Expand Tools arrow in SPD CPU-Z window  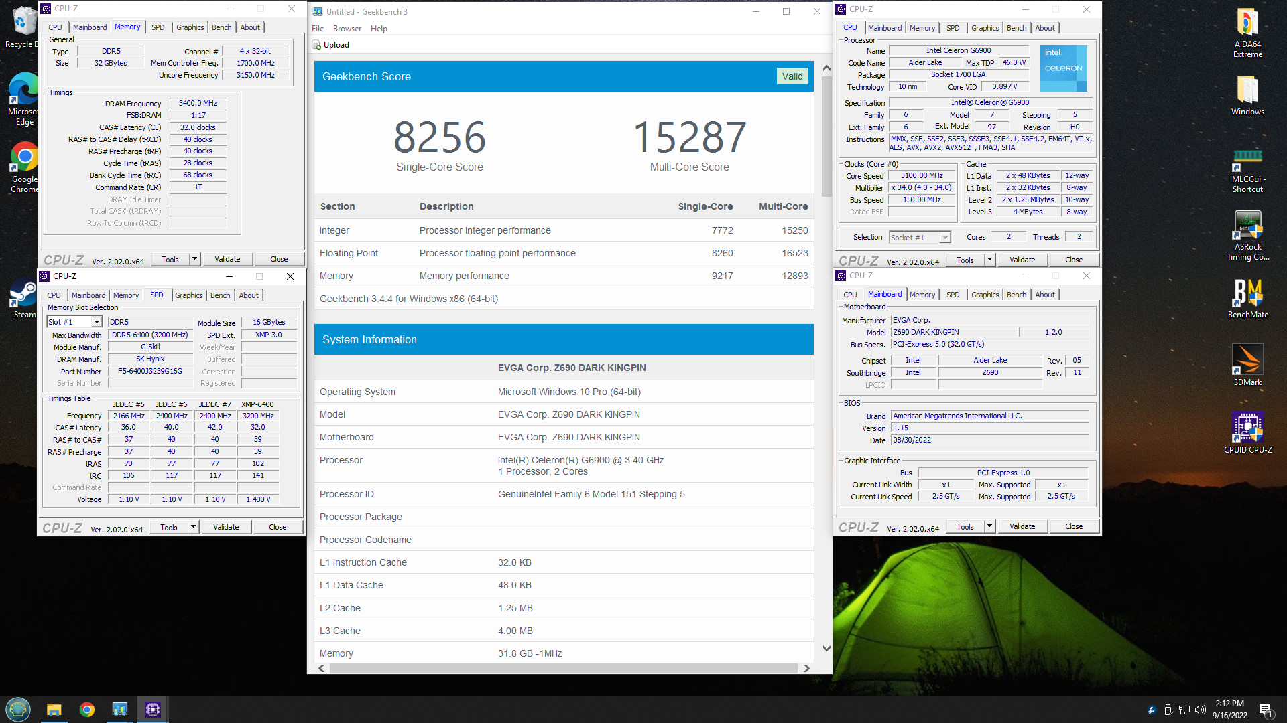point(193,527)
